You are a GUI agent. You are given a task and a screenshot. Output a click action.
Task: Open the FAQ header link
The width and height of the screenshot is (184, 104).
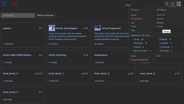[128, 5]
